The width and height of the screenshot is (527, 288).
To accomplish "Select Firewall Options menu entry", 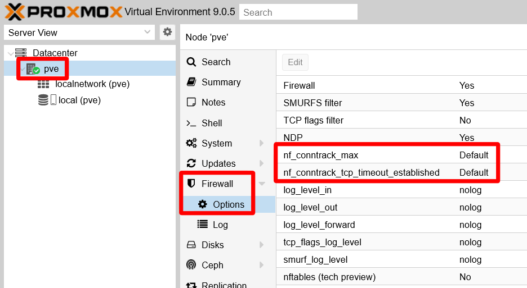I will pos(228,204).
